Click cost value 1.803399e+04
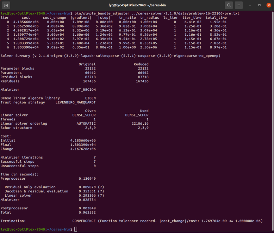 click(x=26, y=43)
